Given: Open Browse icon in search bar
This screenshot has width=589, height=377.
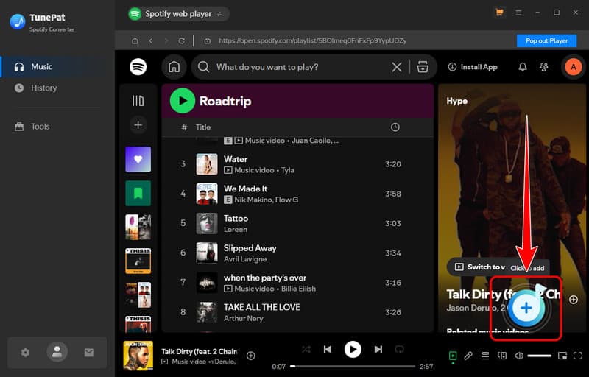Looking at the screenshot, I should [x=423, y=67].
